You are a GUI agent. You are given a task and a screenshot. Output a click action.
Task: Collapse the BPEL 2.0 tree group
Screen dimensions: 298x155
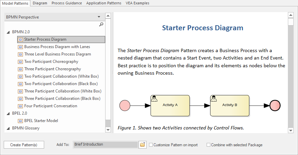click(x=8, y=113)
